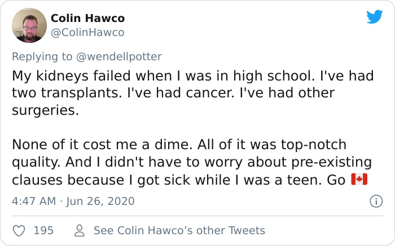Screen dimensions: 395x246
Task: Open the Colin Hawco display name
Action: pyautogui.click(x=87, y=19)
